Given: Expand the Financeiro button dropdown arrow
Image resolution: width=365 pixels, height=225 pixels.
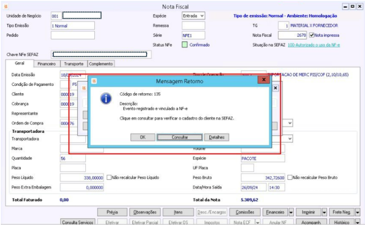Looking at the screenshot, I should pyautogui.click(x=291, y=212).
